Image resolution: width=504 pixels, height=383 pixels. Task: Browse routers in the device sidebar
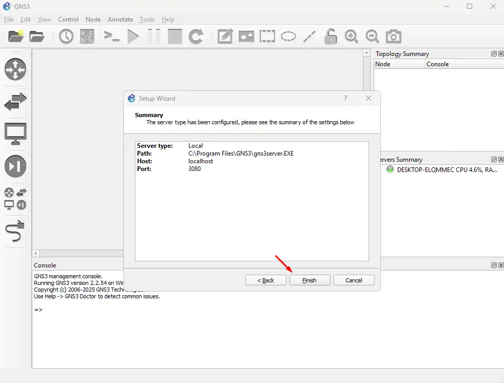click(x=15, y=69)
